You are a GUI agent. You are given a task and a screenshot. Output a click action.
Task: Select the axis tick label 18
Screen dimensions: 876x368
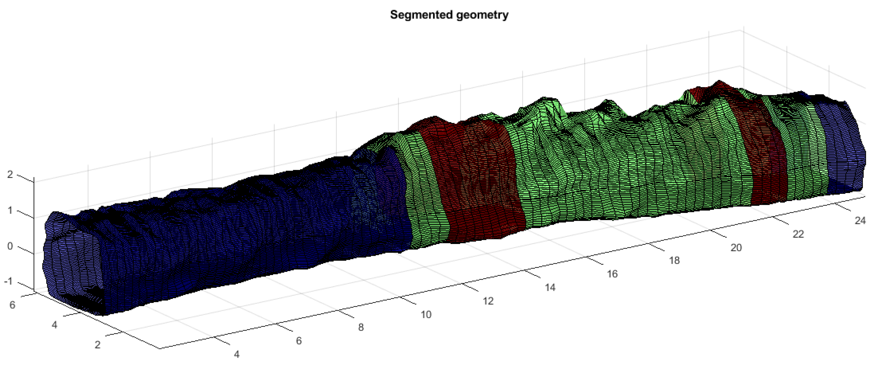click(674, 260)
